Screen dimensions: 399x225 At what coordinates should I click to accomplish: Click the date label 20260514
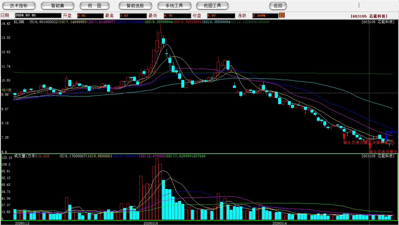[x=280, y=223]
